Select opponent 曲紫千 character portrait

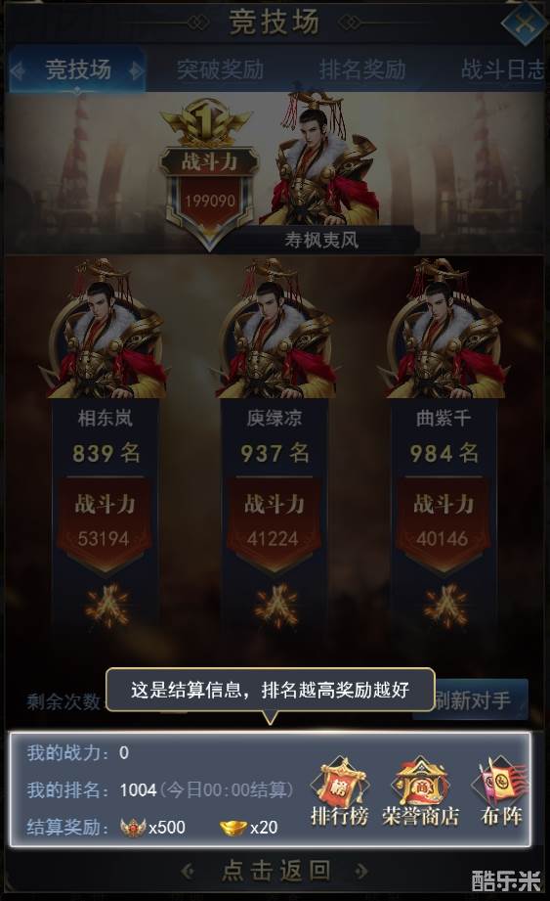[x=443, y=329]
